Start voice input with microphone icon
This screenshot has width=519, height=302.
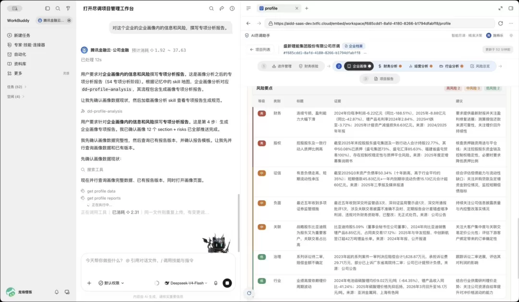coord(216,283)
